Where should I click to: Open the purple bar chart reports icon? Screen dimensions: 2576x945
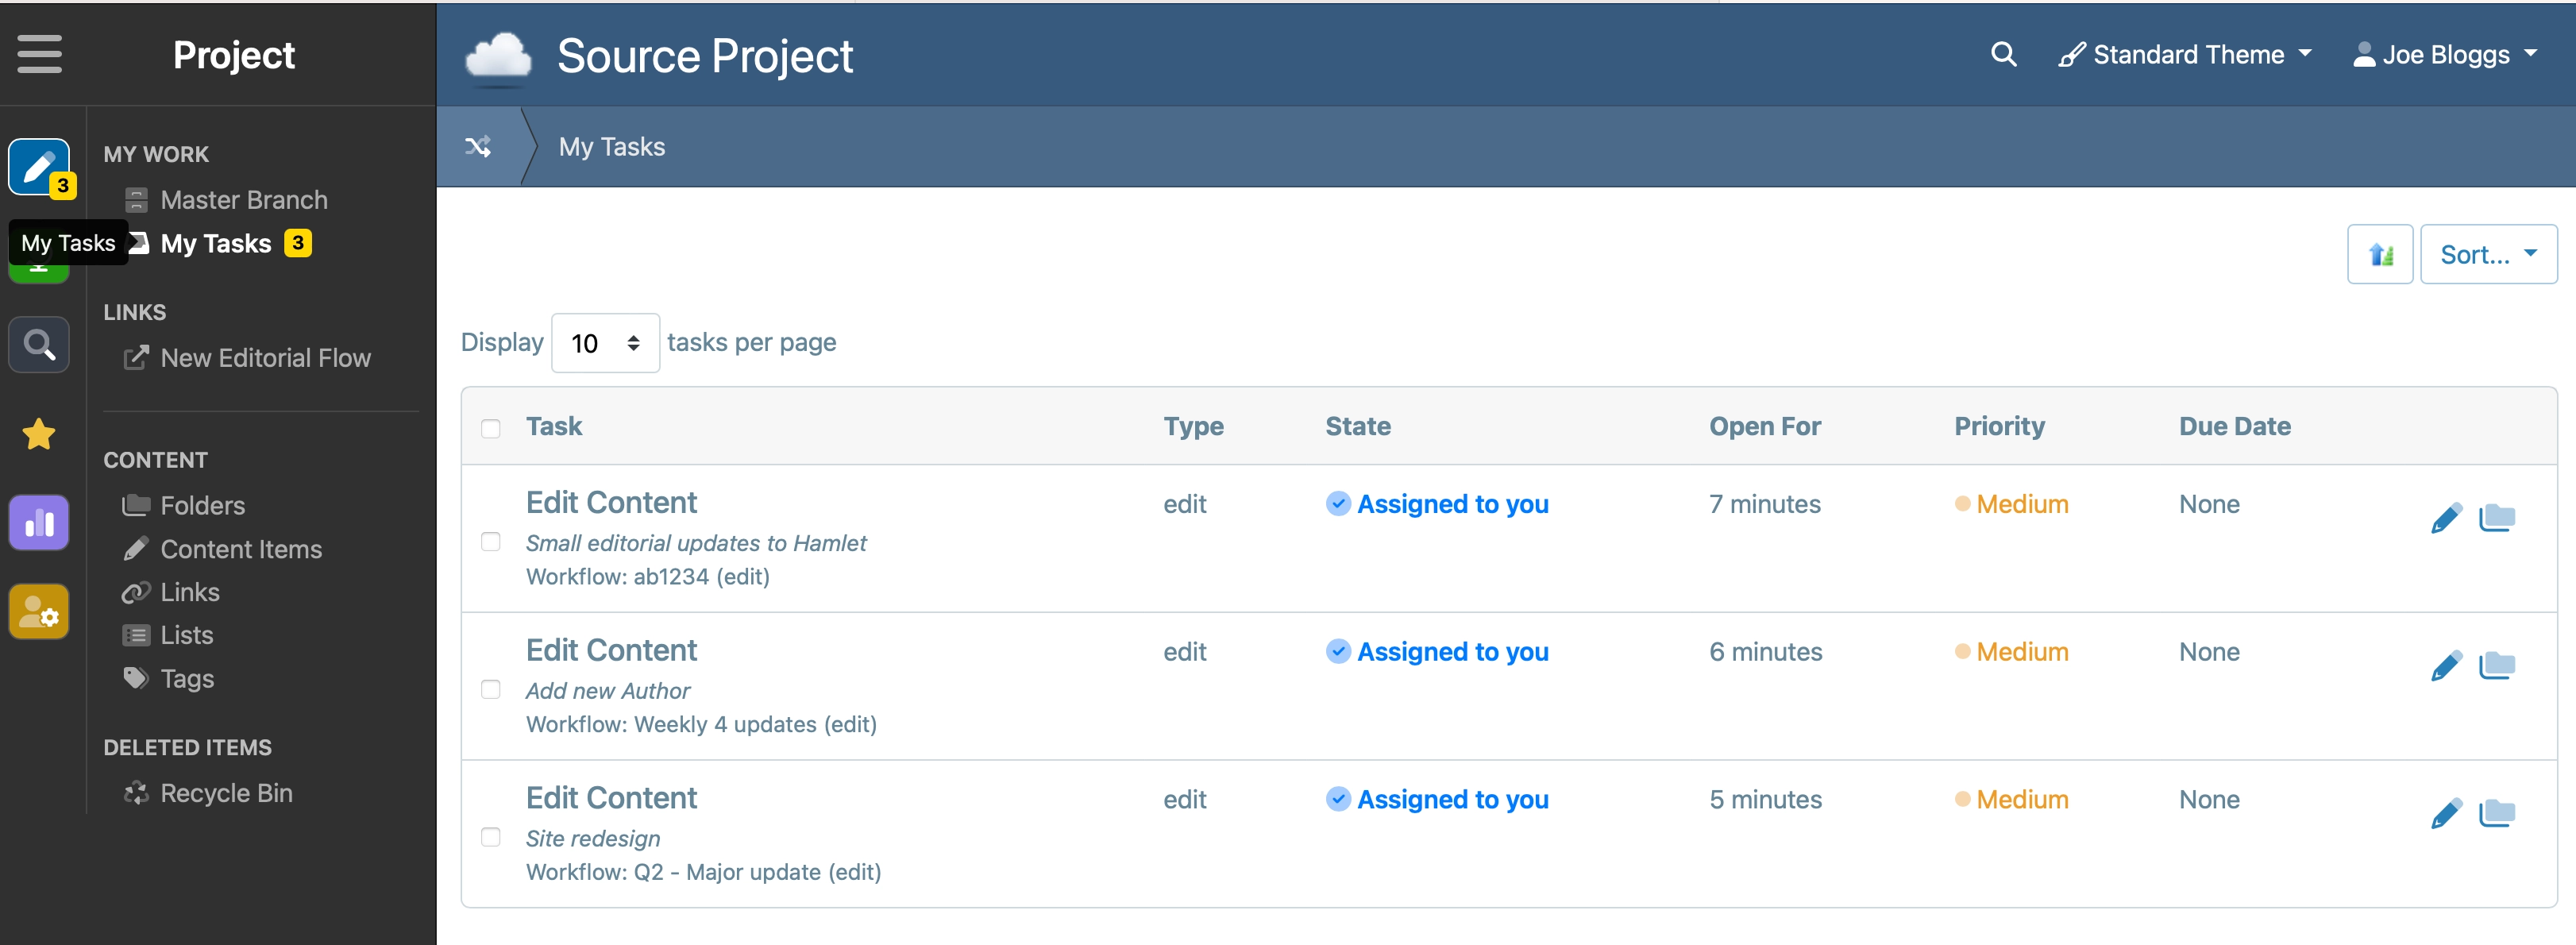click(x=39, y=522)
